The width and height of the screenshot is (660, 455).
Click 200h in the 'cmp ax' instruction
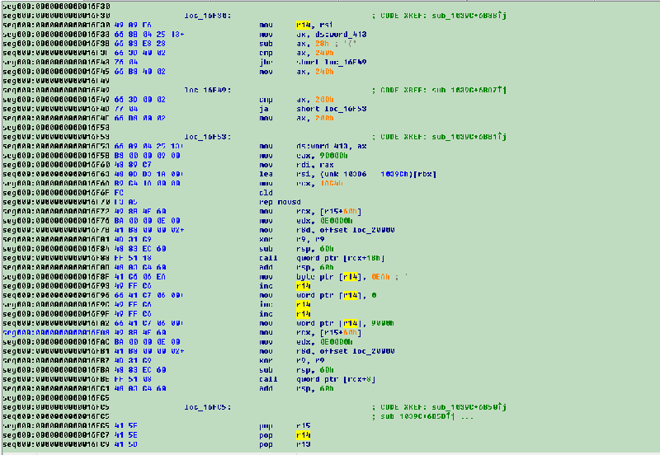(x=324, y=100)
